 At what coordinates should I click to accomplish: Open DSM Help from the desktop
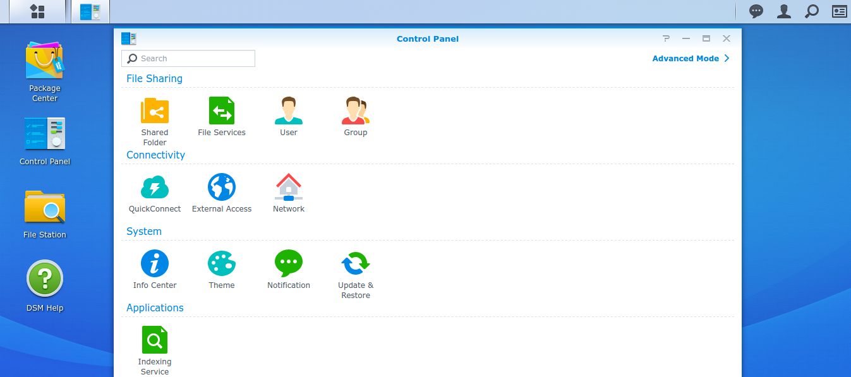coord(45,279)
